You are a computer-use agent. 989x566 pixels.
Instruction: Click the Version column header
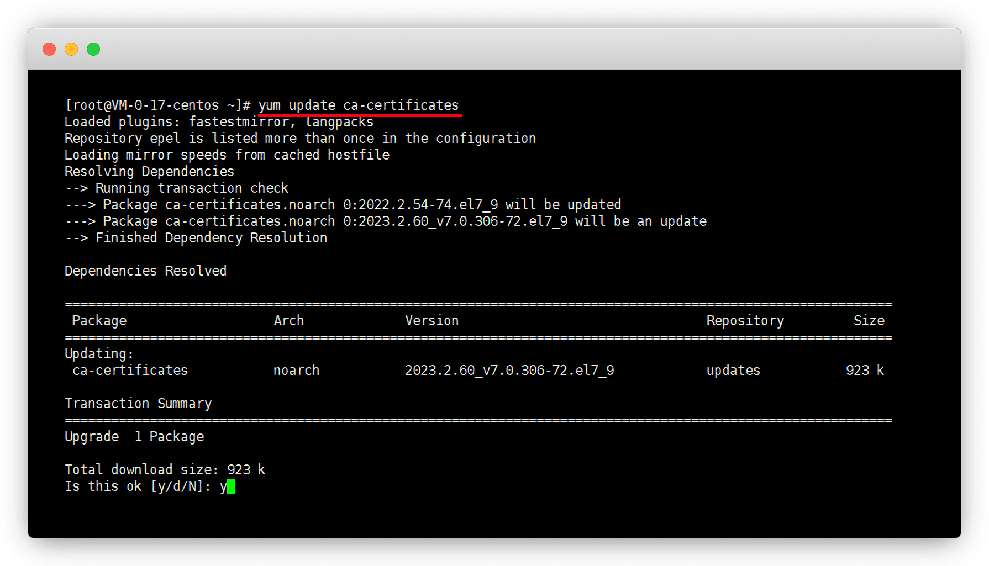432,321
